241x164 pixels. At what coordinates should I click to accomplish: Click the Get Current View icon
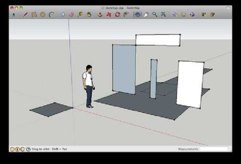(x=175, y=15)
